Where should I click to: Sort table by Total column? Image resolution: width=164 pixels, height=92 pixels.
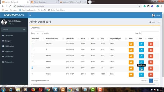point(85,39)
